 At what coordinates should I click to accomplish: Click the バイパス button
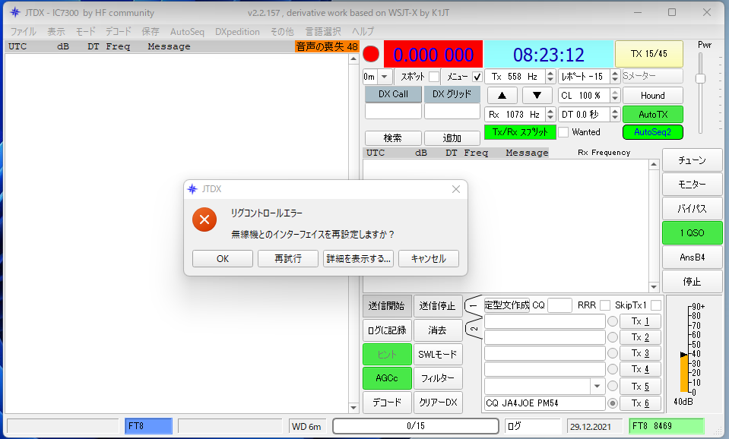click(x=693, y=209)
